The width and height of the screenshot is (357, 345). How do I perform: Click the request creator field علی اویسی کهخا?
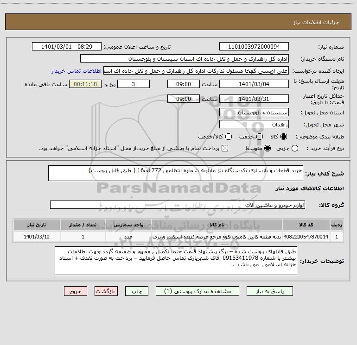pyautogui.click(x=196, y=71)
